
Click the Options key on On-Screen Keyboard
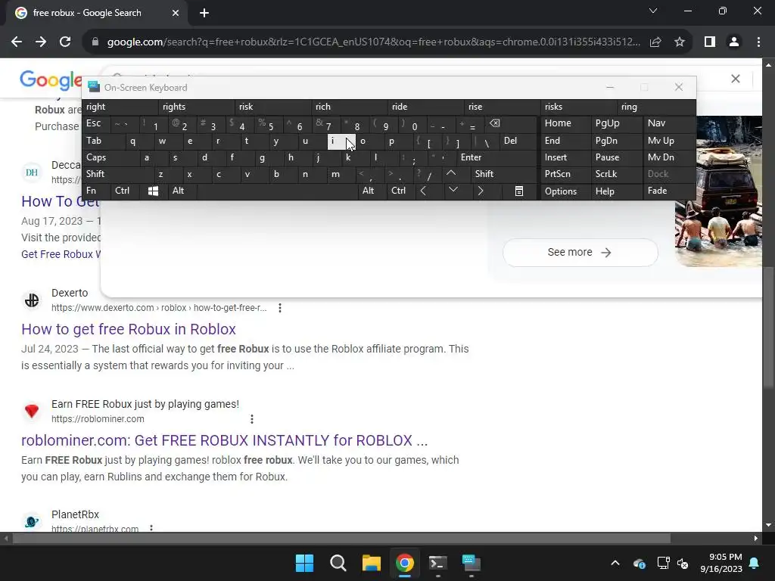coord(565,191)
